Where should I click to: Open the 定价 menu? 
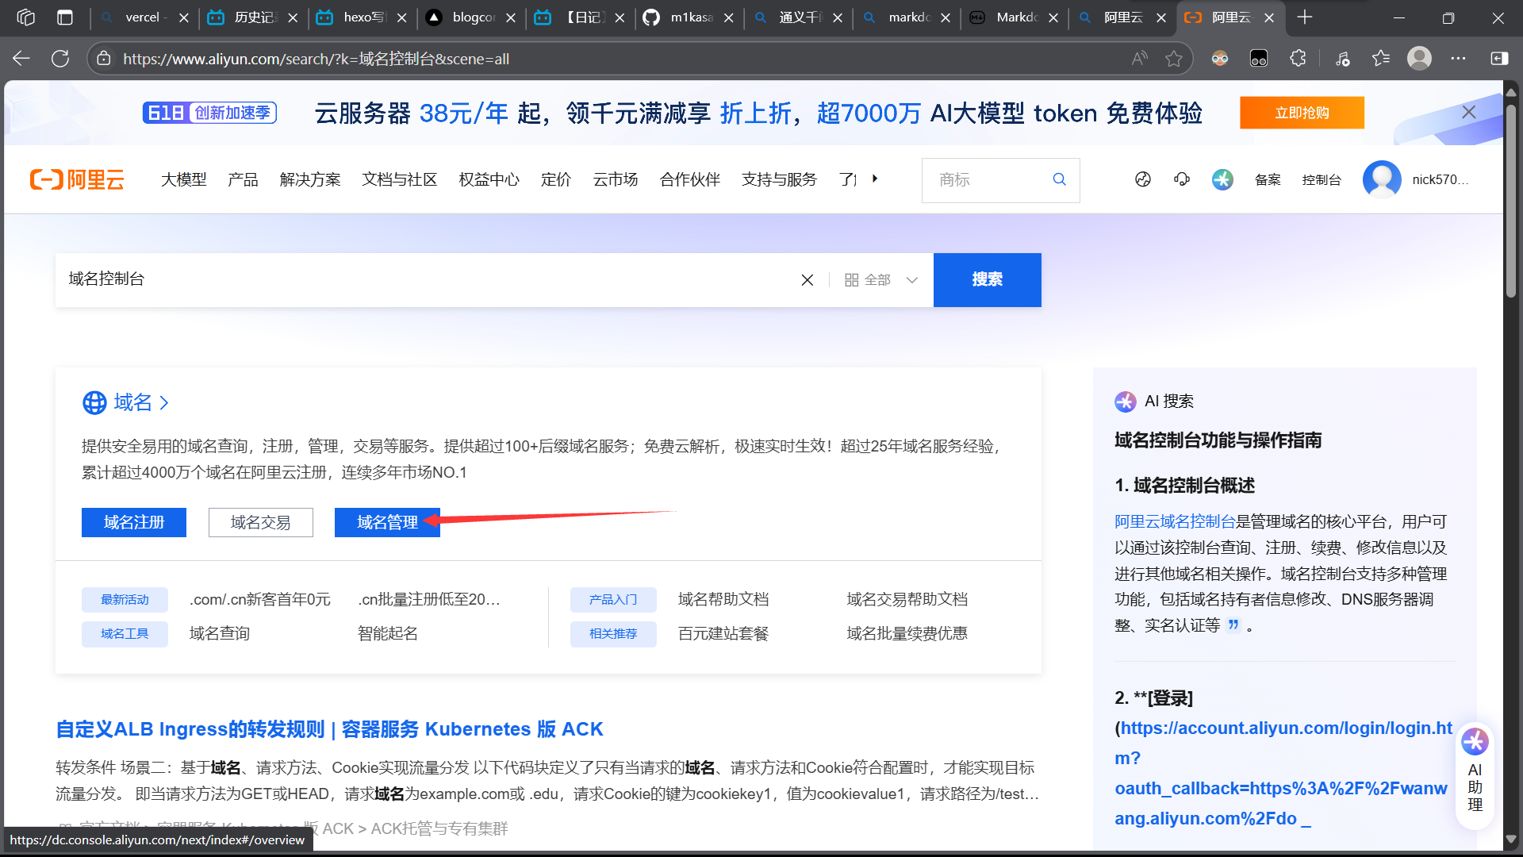tap(555, 179)
